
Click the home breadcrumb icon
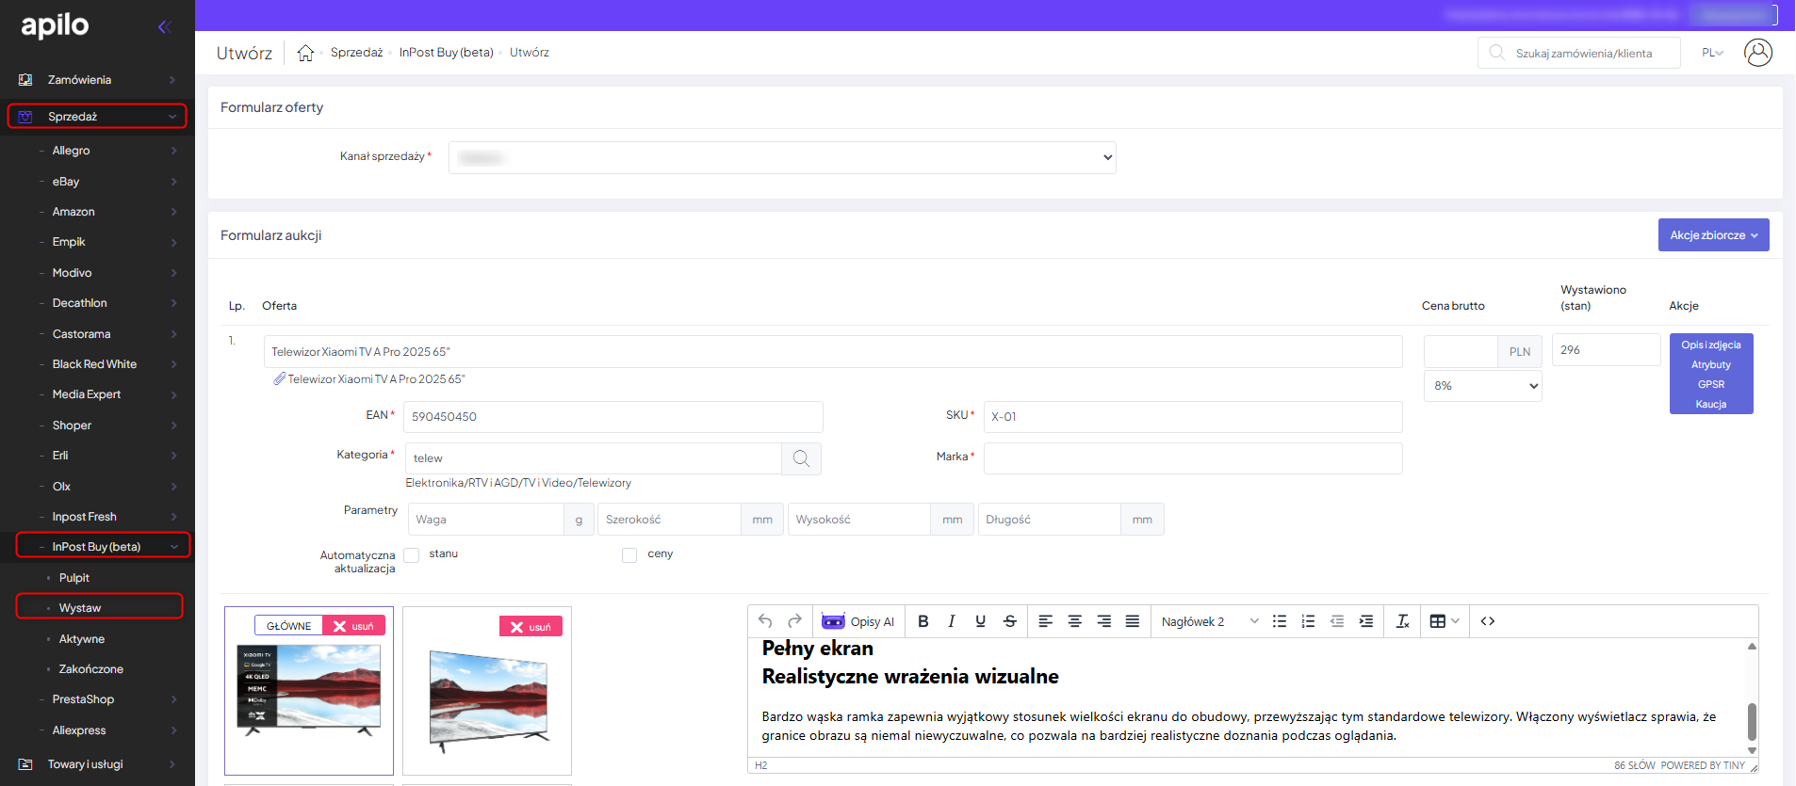point(305,53)
